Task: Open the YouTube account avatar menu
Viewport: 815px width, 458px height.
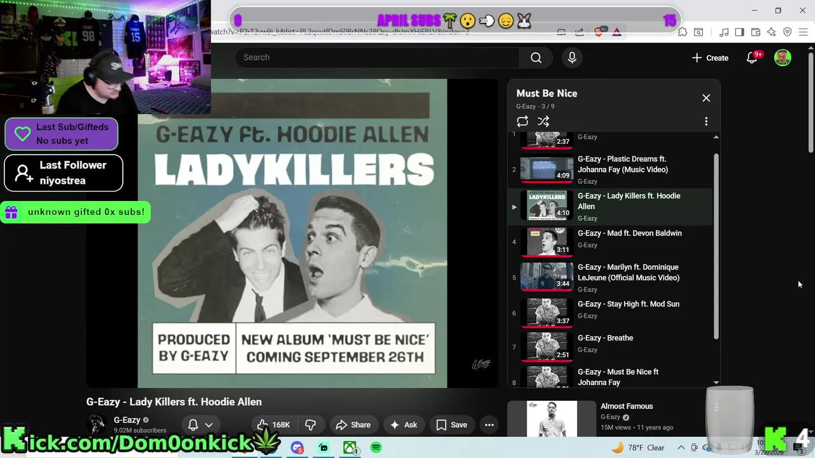Action: point(783,57)
